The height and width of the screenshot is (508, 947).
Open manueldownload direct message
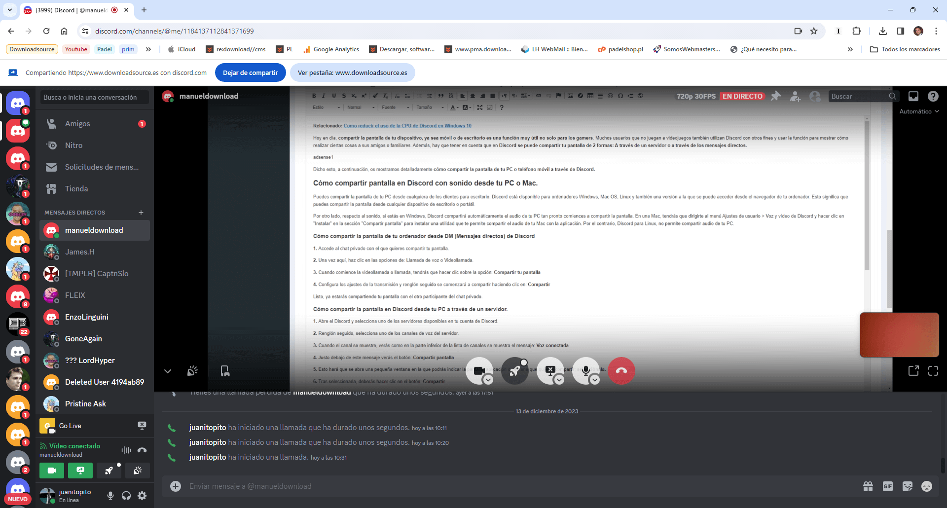coord(95,230)
